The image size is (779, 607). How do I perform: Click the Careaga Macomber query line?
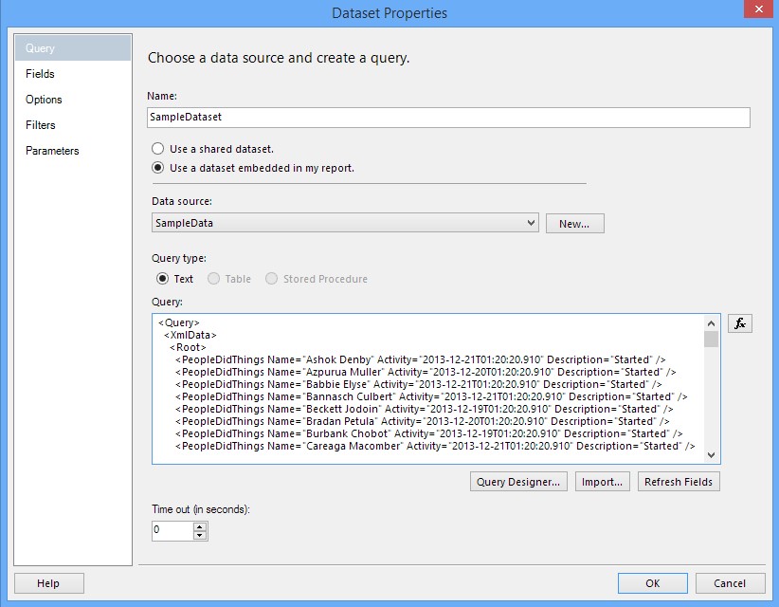pos(435,446)
